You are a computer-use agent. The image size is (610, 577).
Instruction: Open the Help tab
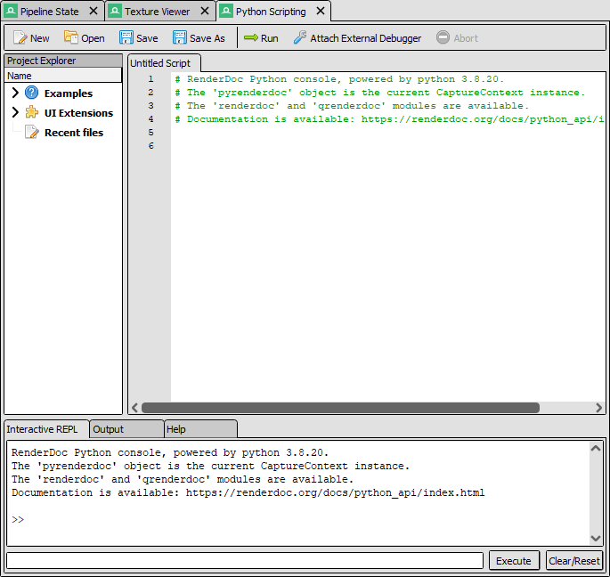(x=200, y=429)
